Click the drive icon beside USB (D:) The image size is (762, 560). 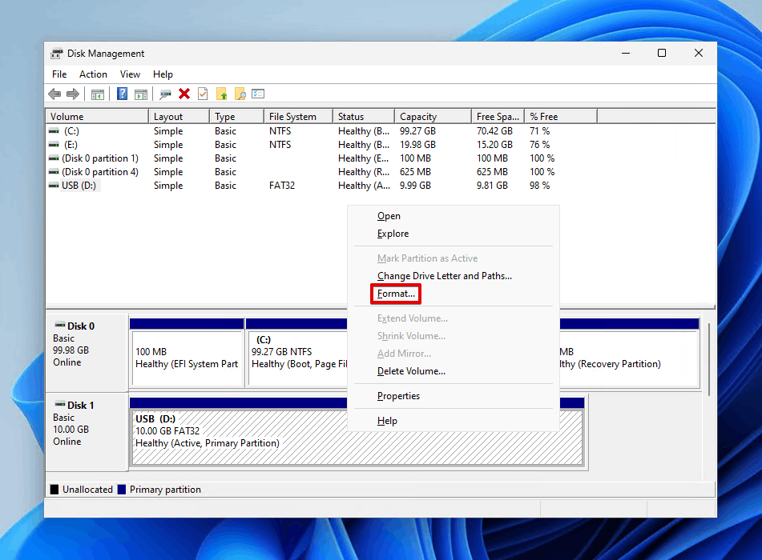coord(54,186)
